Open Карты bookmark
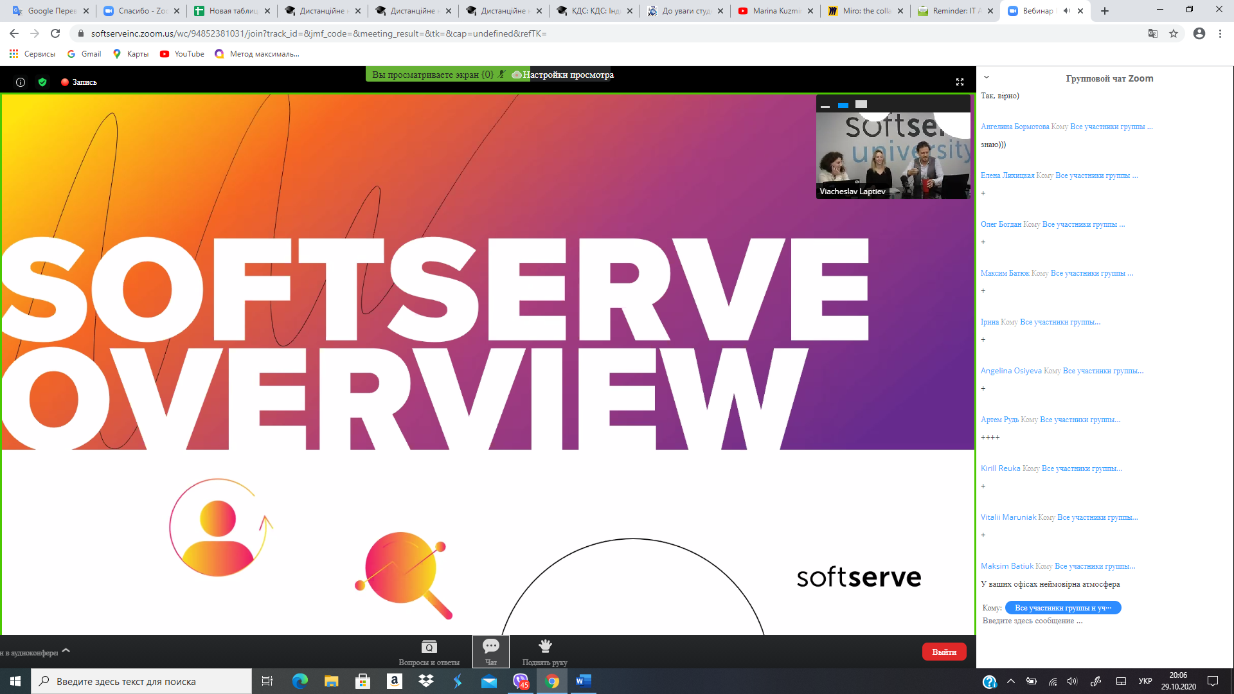This screenshot has height=694, width=1234. pyautogui.click(x=130, y=54)
